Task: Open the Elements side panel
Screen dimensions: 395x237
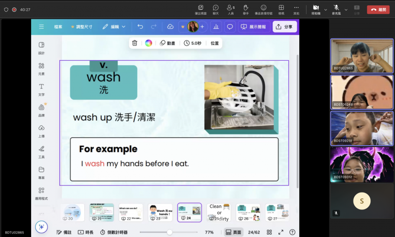Action: [x=41, y=69]
